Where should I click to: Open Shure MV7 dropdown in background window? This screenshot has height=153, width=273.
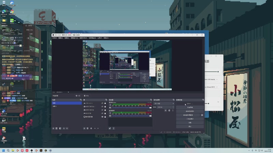212,87
